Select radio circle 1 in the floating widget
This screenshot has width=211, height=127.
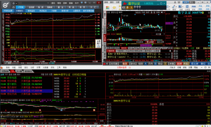pyautogui.click(x=135, y=7)
